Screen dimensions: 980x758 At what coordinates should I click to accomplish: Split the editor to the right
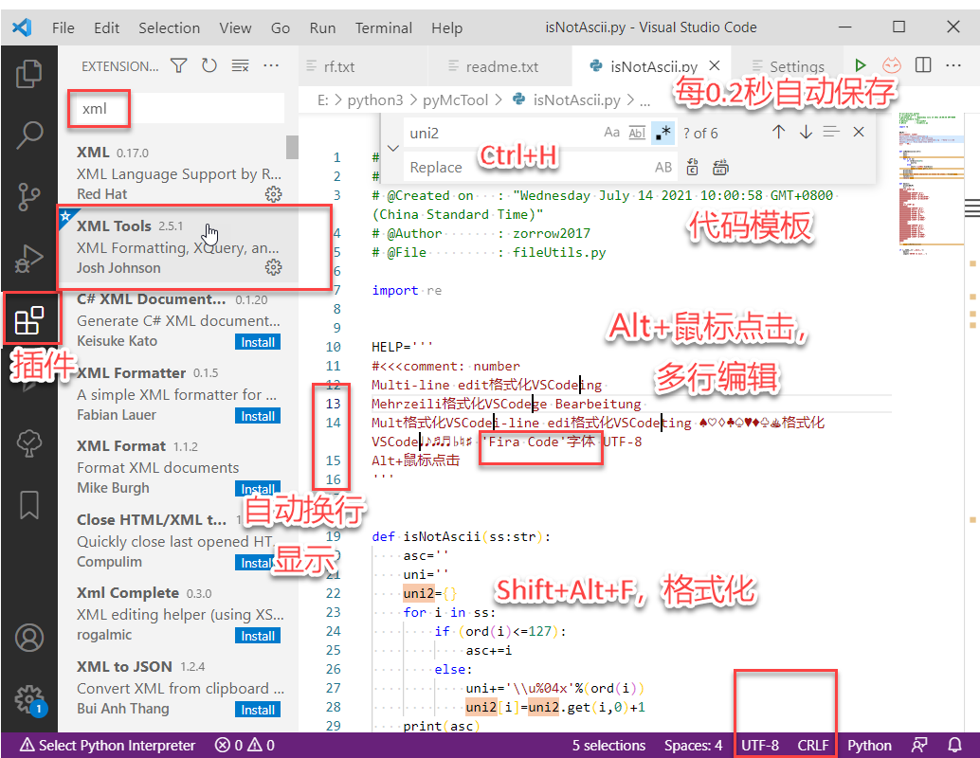[x=923, y=65]
